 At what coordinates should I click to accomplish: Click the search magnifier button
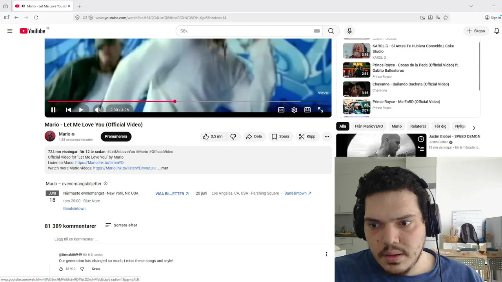pyautogui.click(x=331, y=31)
